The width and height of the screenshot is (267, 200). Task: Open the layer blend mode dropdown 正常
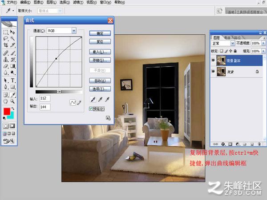(223, 43)
